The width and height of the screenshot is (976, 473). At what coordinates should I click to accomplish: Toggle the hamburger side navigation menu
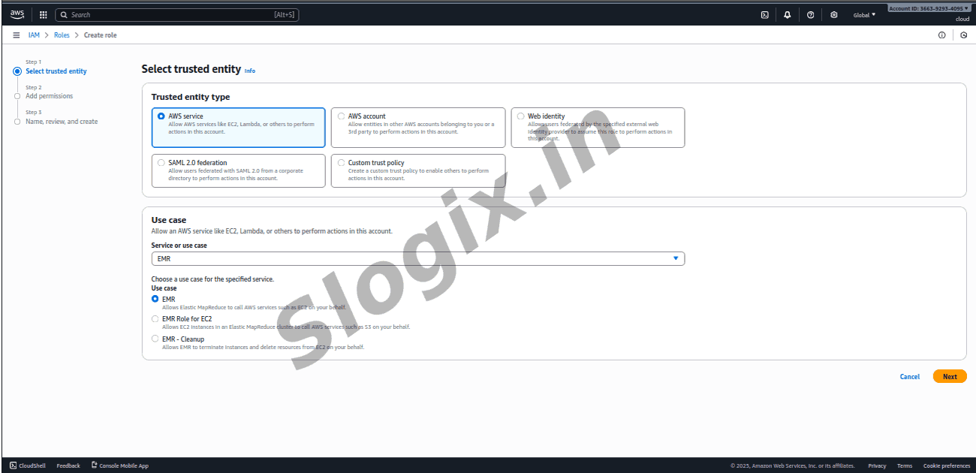point(17,35)
